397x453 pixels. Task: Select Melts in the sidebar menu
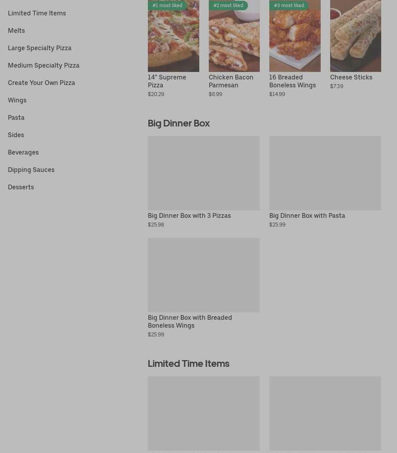16,30
